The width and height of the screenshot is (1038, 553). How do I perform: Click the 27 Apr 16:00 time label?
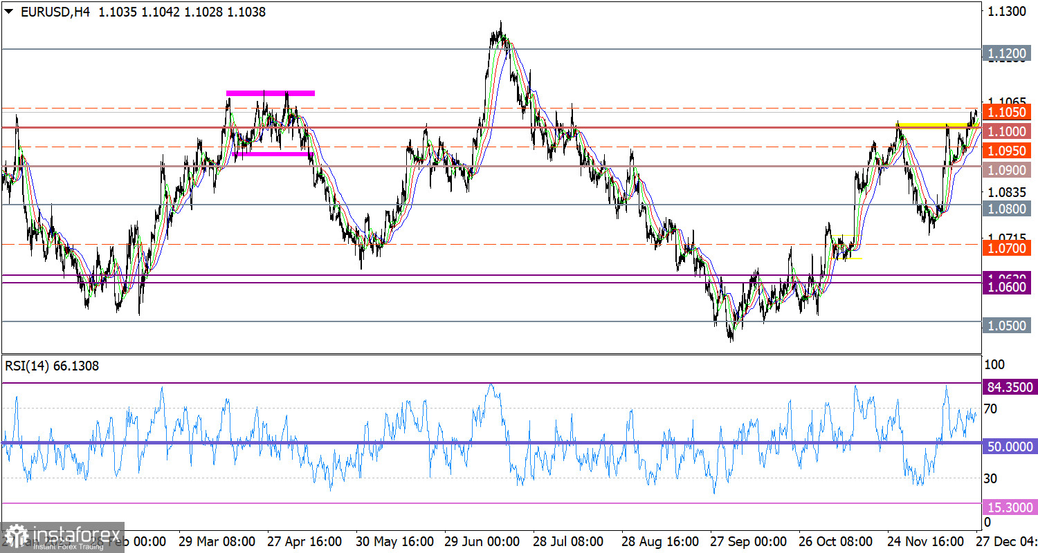[x=304, y=541]
